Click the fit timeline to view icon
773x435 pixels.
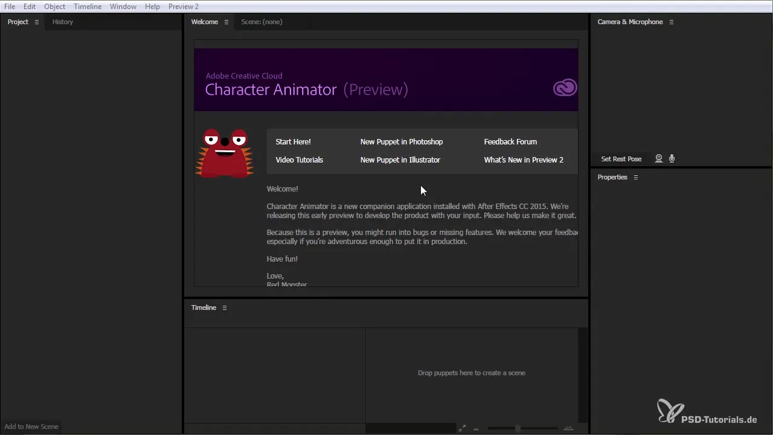(x=462, y=428)
